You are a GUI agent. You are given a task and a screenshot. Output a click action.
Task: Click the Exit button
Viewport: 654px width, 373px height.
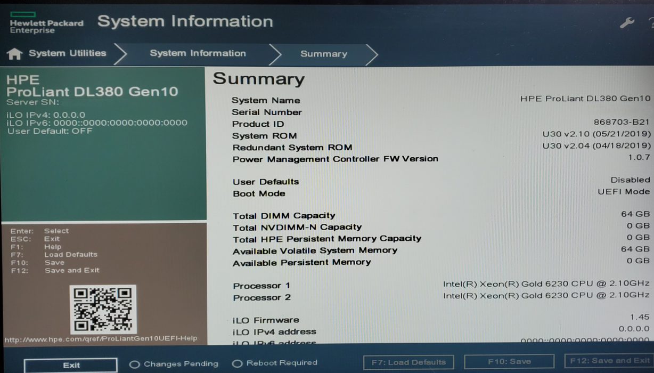coord(71,365)
